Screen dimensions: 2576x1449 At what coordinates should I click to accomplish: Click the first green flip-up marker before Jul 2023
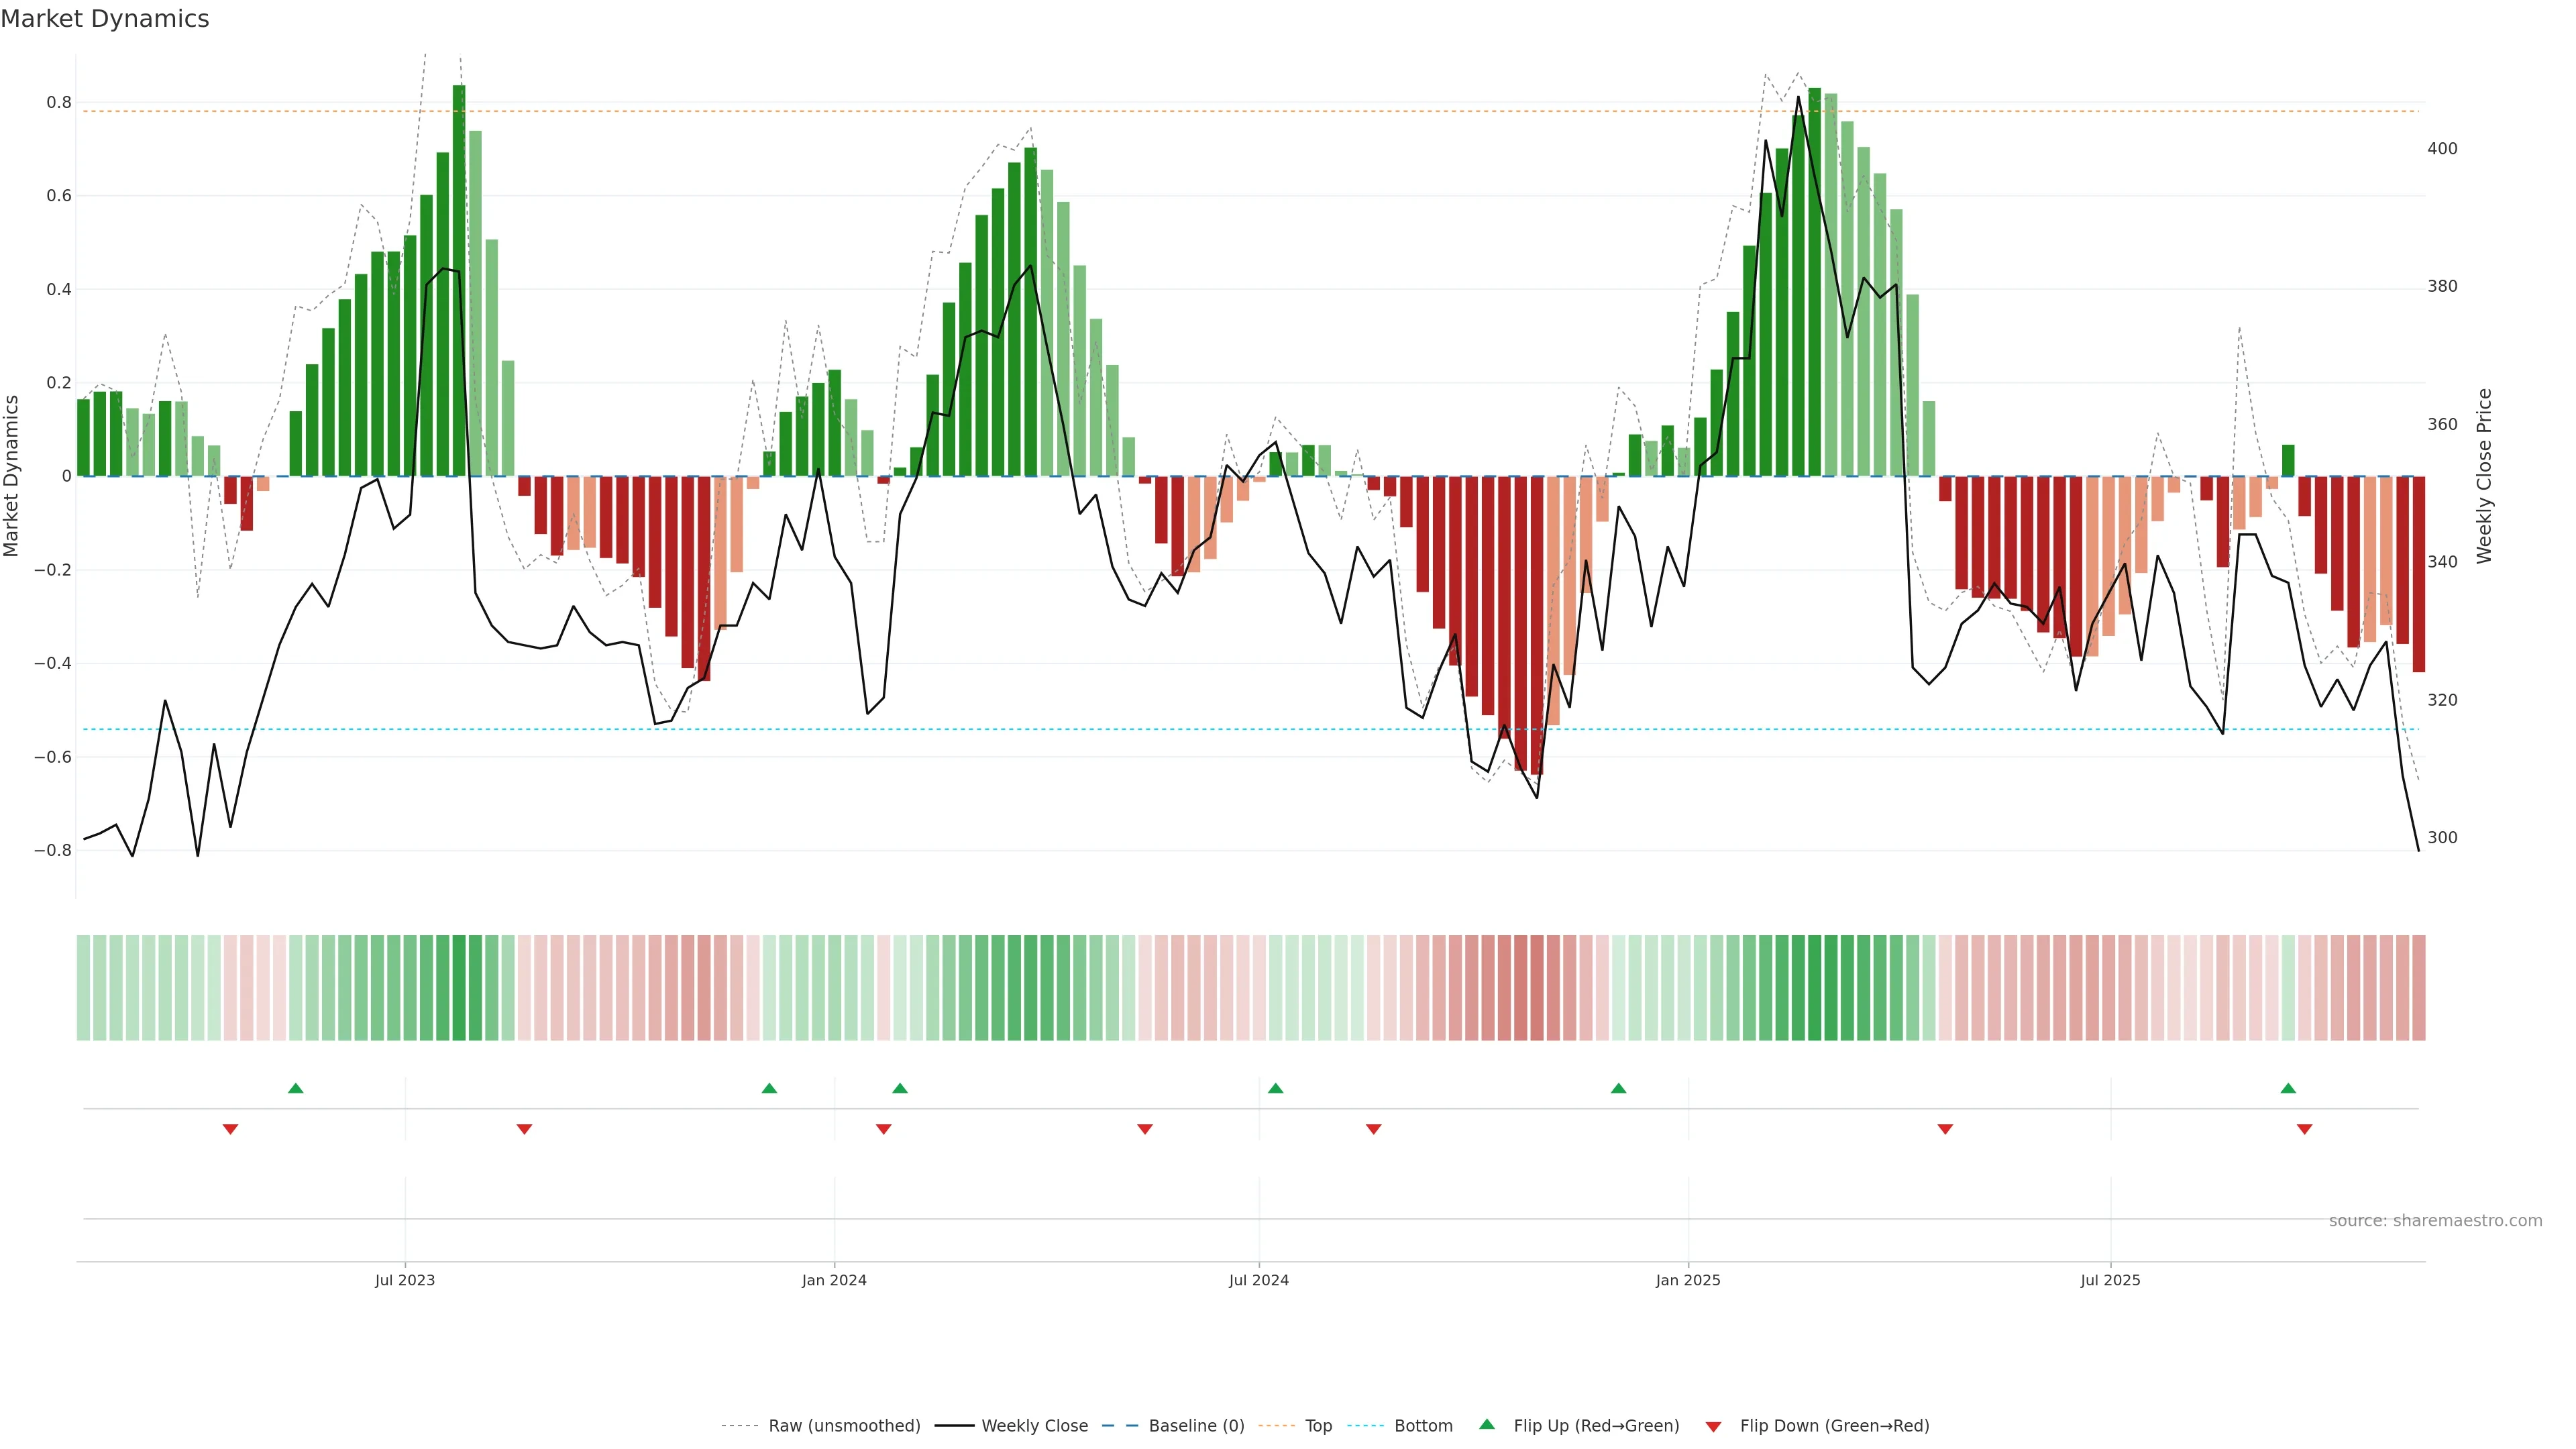point(295,1088)
